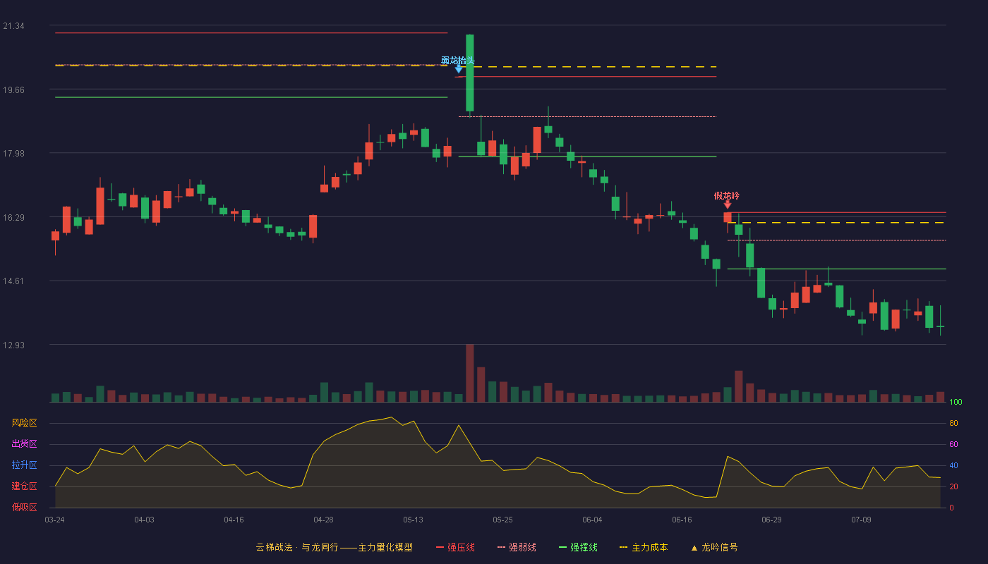Image resolution: width=988 pixels, height=564 pixels.
Task: Click the 风险区 zone label
Action: 24,423
